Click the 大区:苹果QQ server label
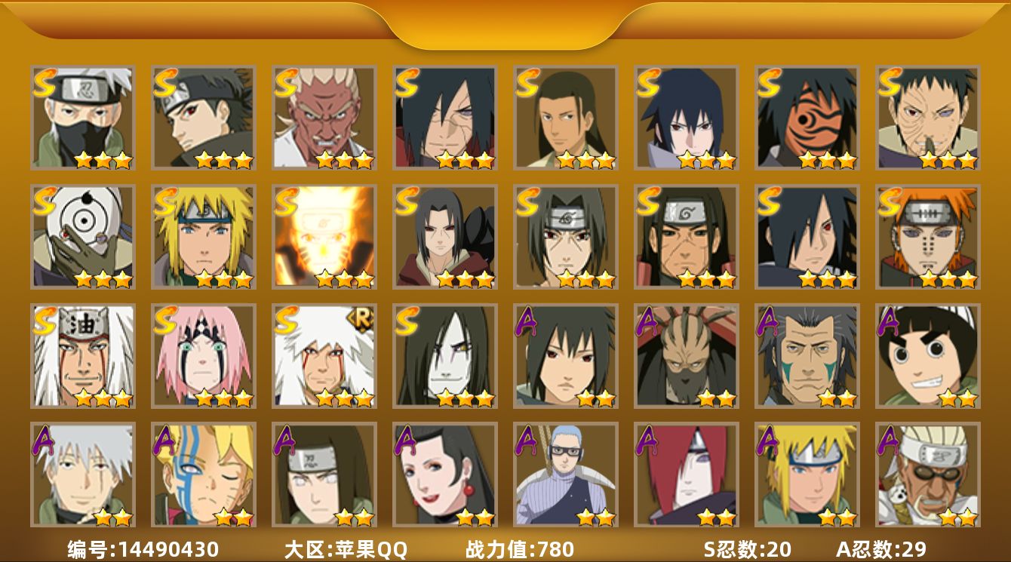The image size is (1011, 562). [x=346, y=549]
